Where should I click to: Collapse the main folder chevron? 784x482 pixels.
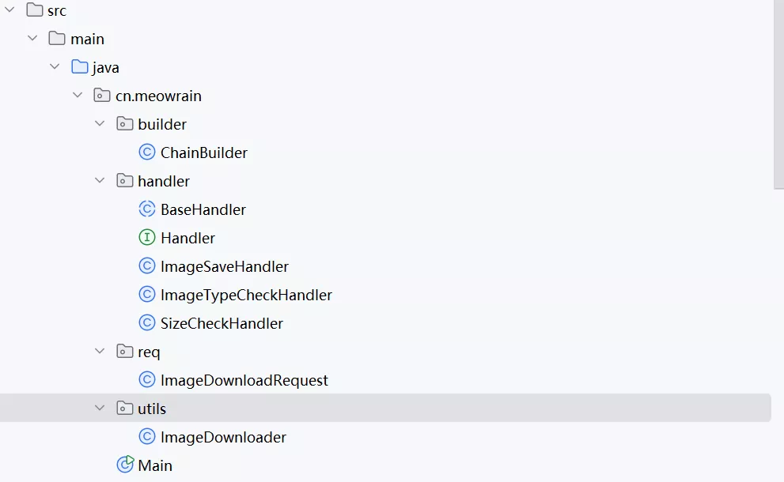point(32,39)
